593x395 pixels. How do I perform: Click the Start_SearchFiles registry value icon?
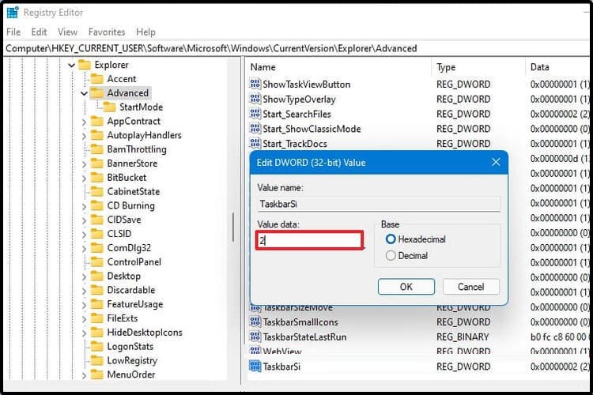[x=255, y=114]
